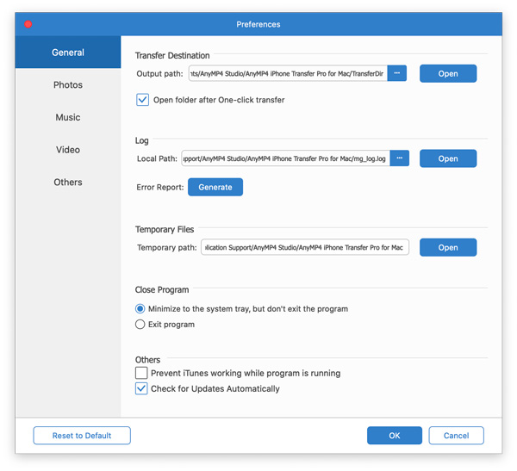Screen dimensions: 517x471
Task: Choose the Exit program radio button
Action: [x=140, y=325]
